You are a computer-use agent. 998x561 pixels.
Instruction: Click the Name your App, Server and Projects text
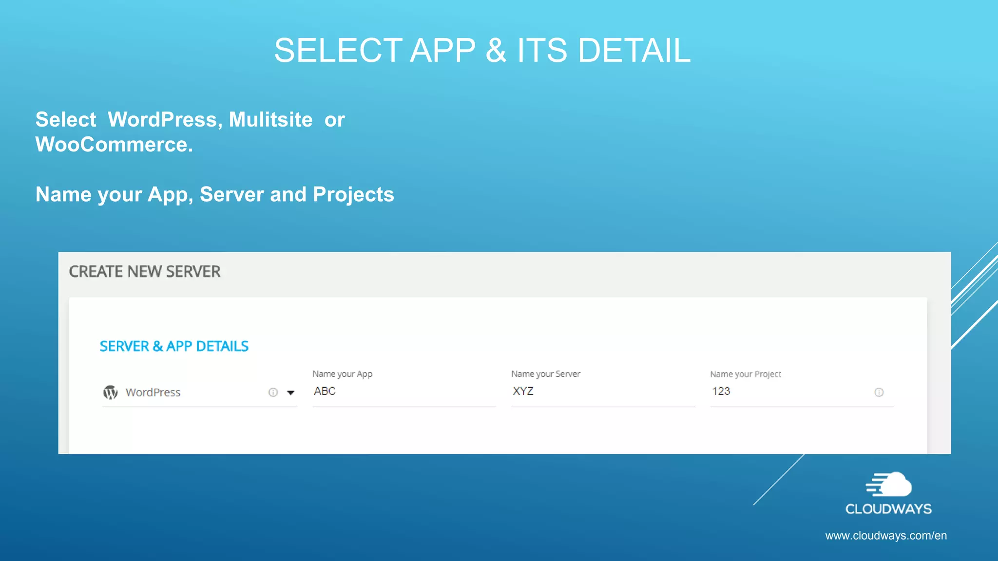[215, 194]
